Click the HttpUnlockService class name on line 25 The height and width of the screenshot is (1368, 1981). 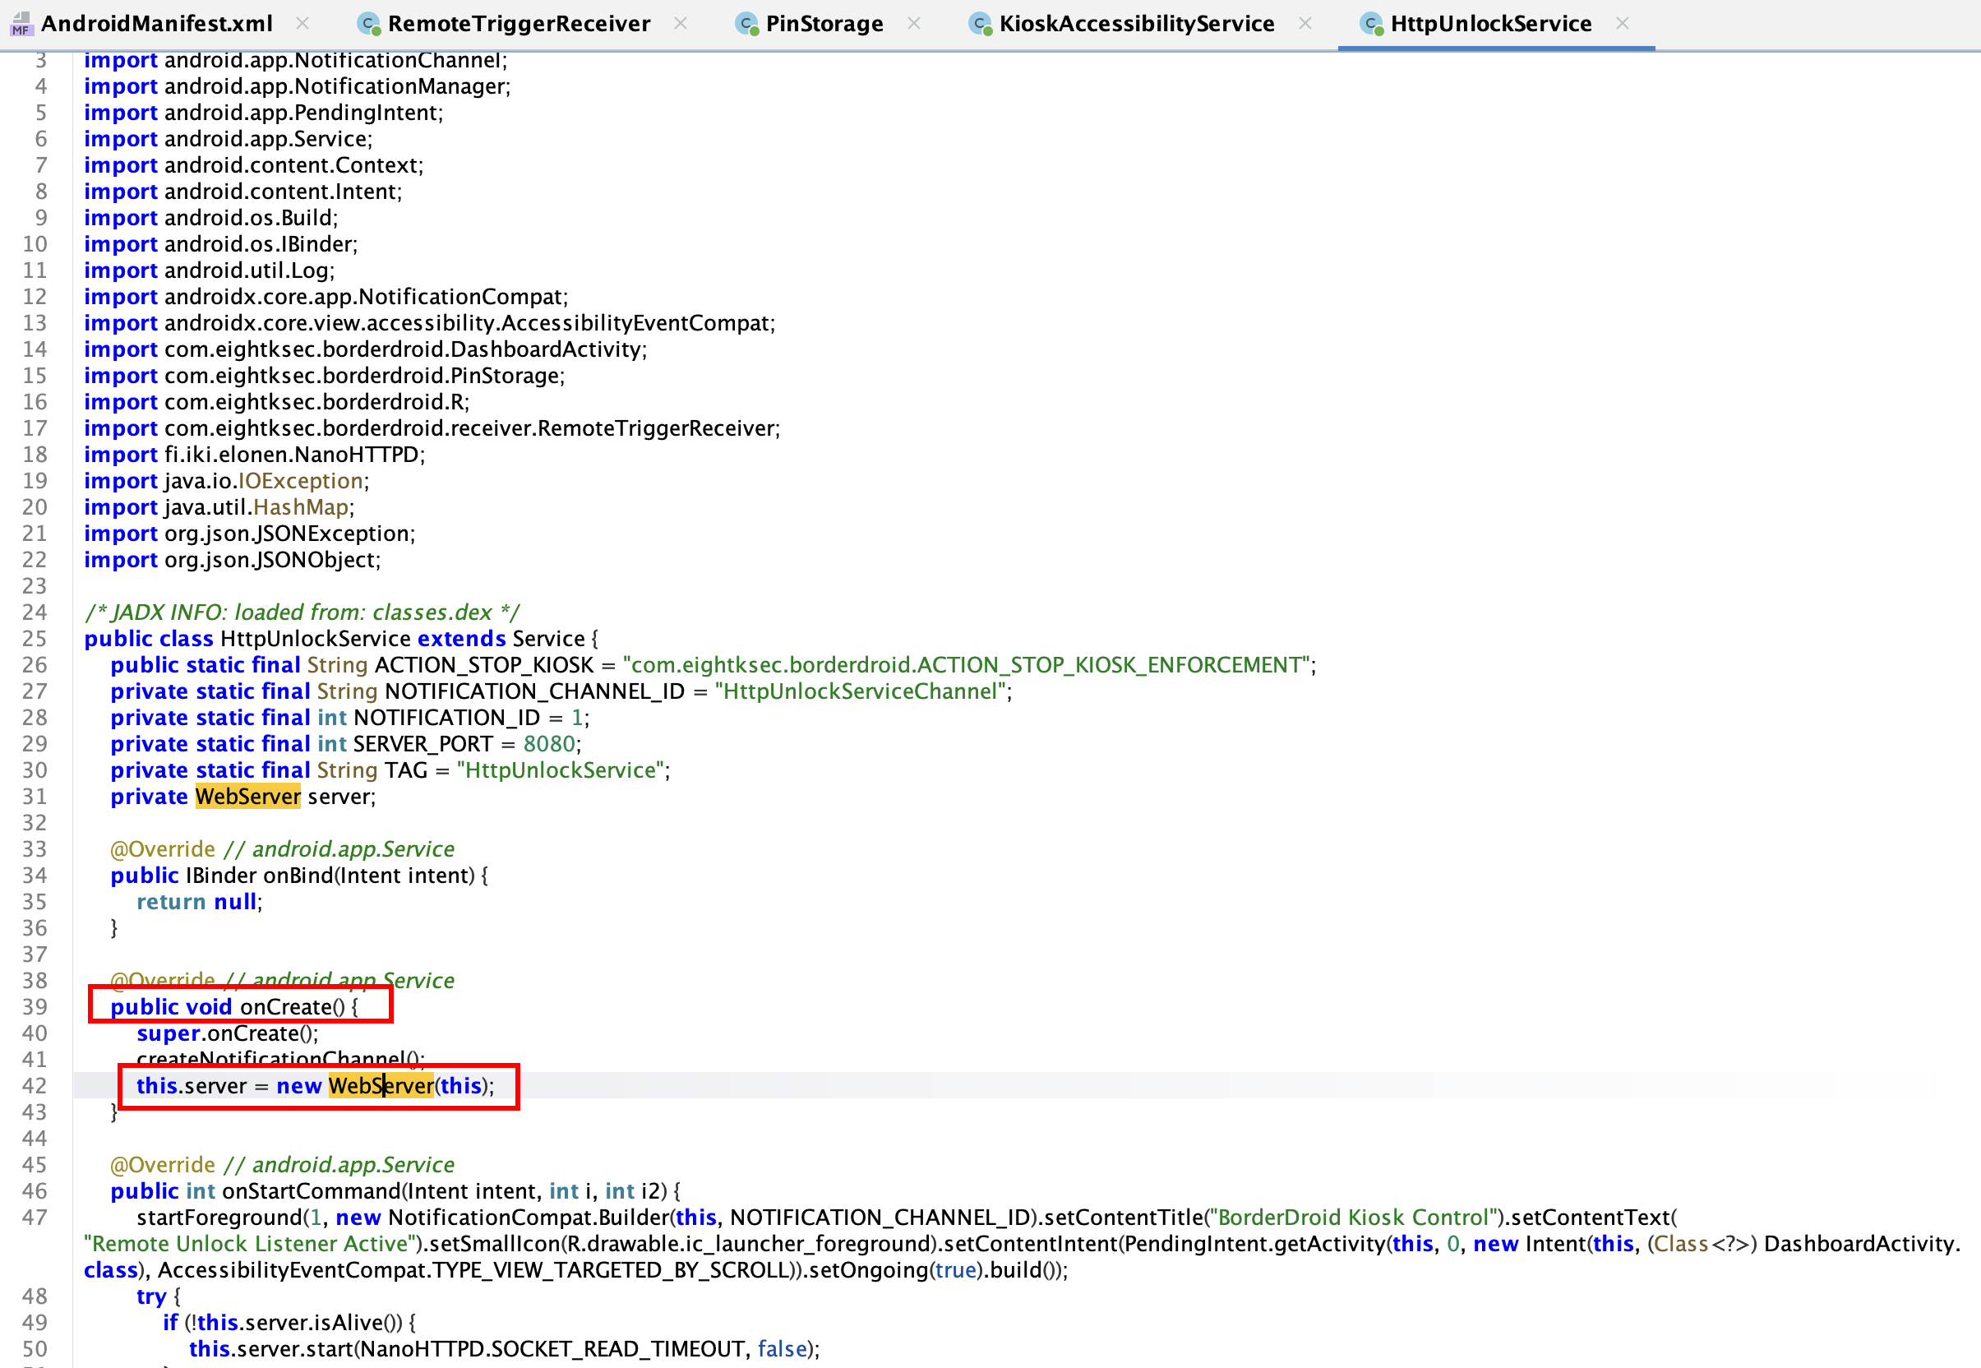coord(316,639)
